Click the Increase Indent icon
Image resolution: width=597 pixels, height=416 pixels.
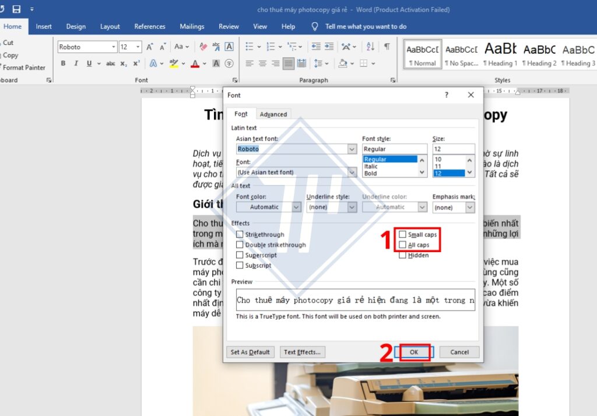[329, 47]
